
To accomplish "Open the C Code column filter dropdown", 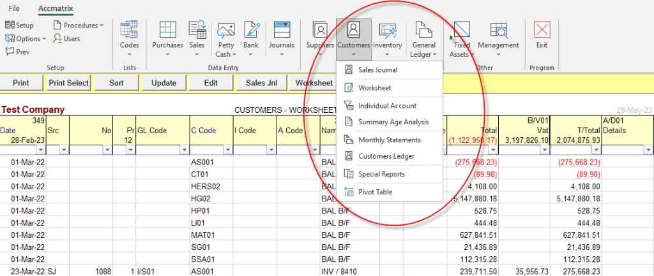I will (x=227, y=150).
